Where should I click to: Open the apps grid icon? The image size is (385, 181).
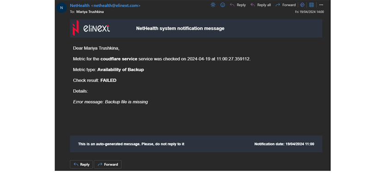point(311,5)
